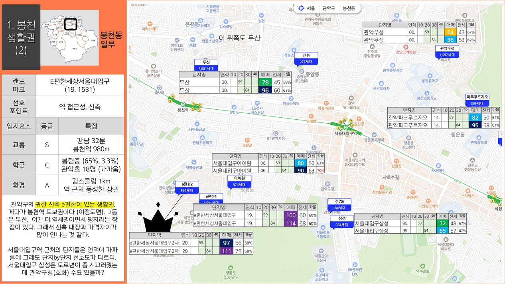The image size is (505, 284).
Task: Open the 신봉 277세대 apartment marker
Action: pyautogui.click(x=306, y=58)
